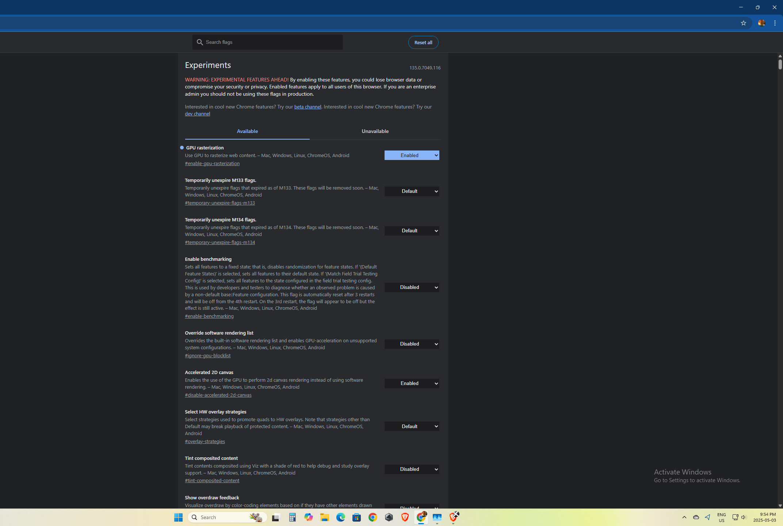The image size is (783, 526).
Task: Click the search magnifier icon in flags
Action: [x=200, y=42]
